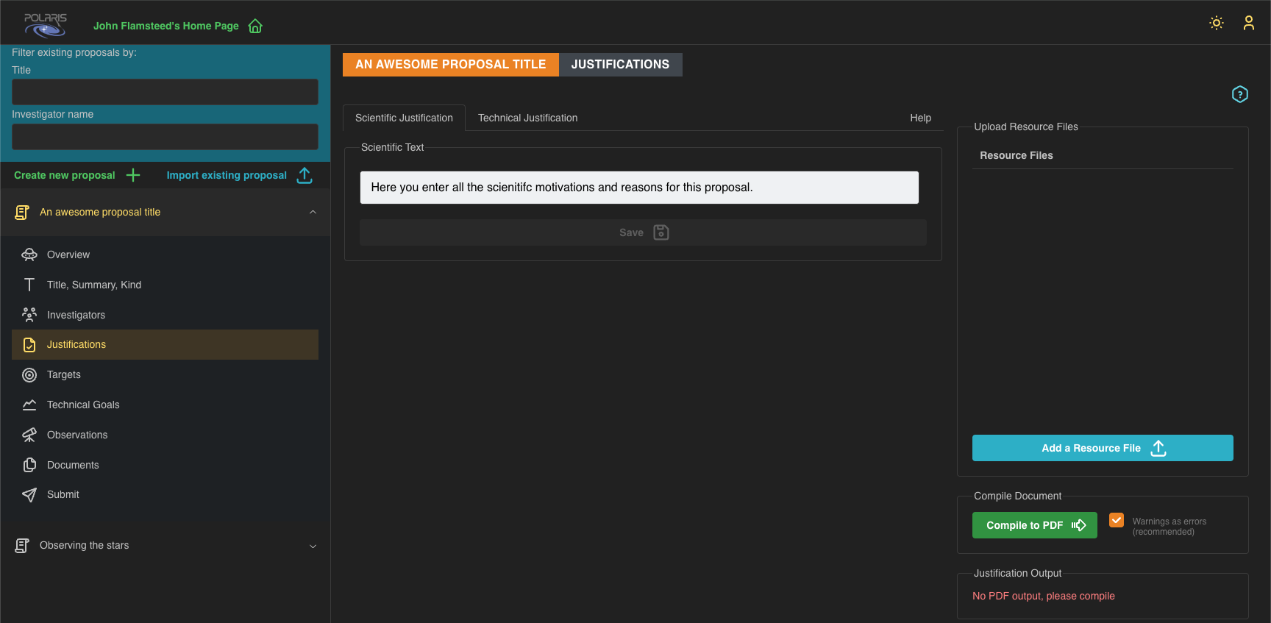
Task: Click Add a Resource File button
Action: [x=1102, y=448]
